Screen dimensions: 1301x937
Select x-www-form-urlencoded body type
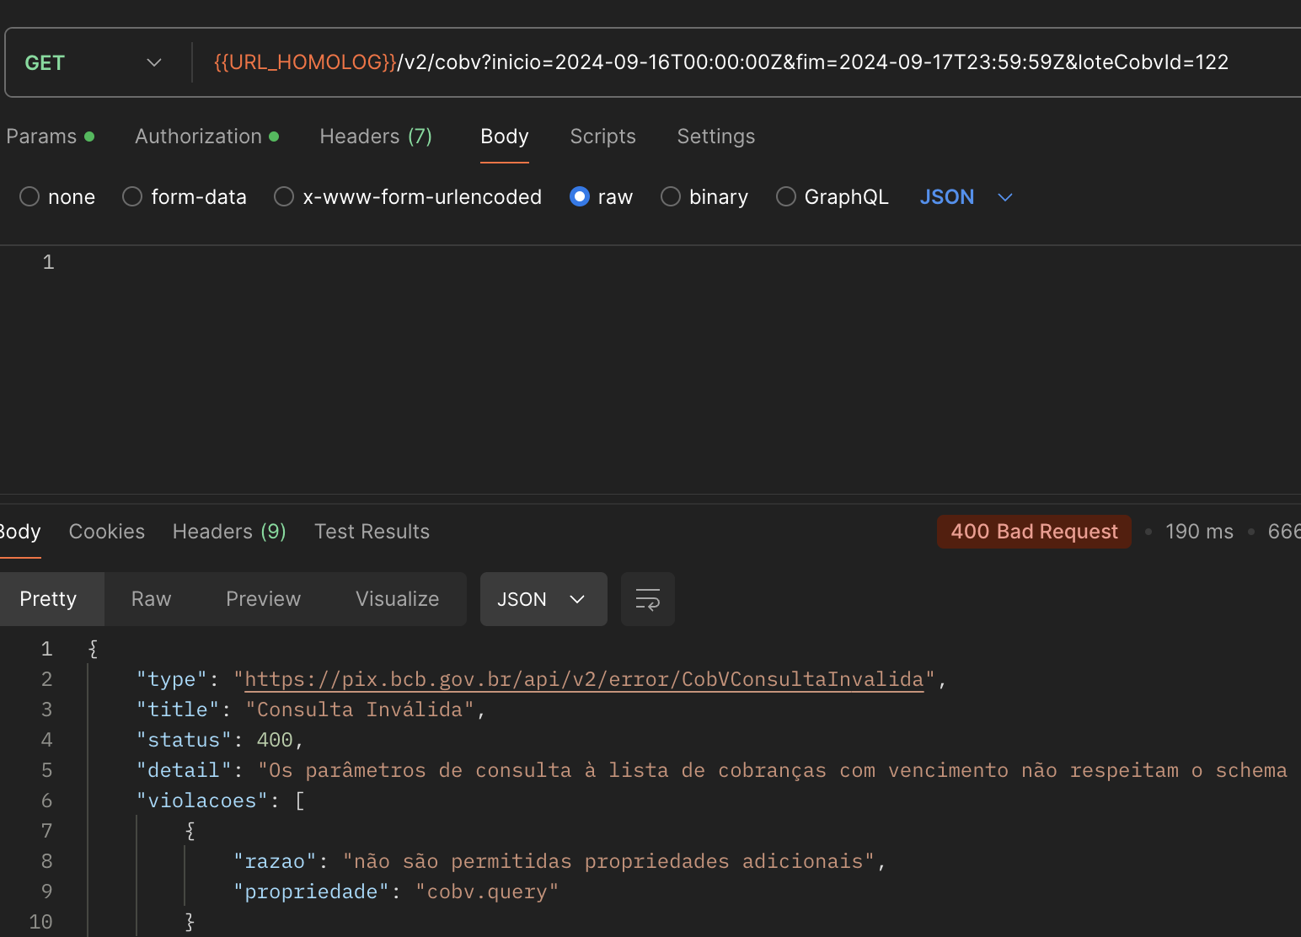coord(408,197)
